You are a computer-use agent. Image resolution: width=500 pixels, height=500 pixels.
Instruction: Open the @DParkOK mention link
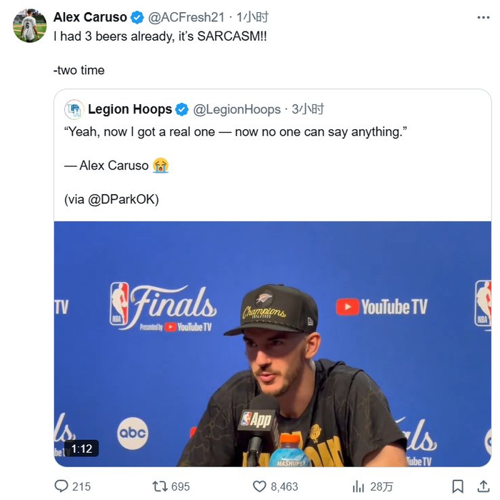pos(122,199)
